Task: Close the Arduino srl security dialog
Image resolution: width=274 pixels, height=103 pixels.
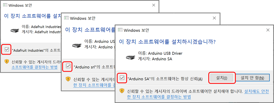Action: pyautogui.click(x=214, y=18)
